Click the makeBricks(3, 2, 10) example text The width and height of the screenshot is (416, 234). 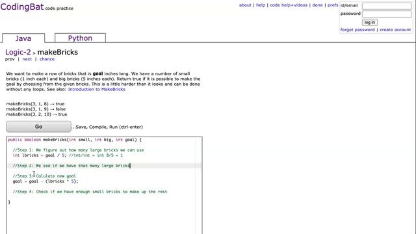coord(36,114)
